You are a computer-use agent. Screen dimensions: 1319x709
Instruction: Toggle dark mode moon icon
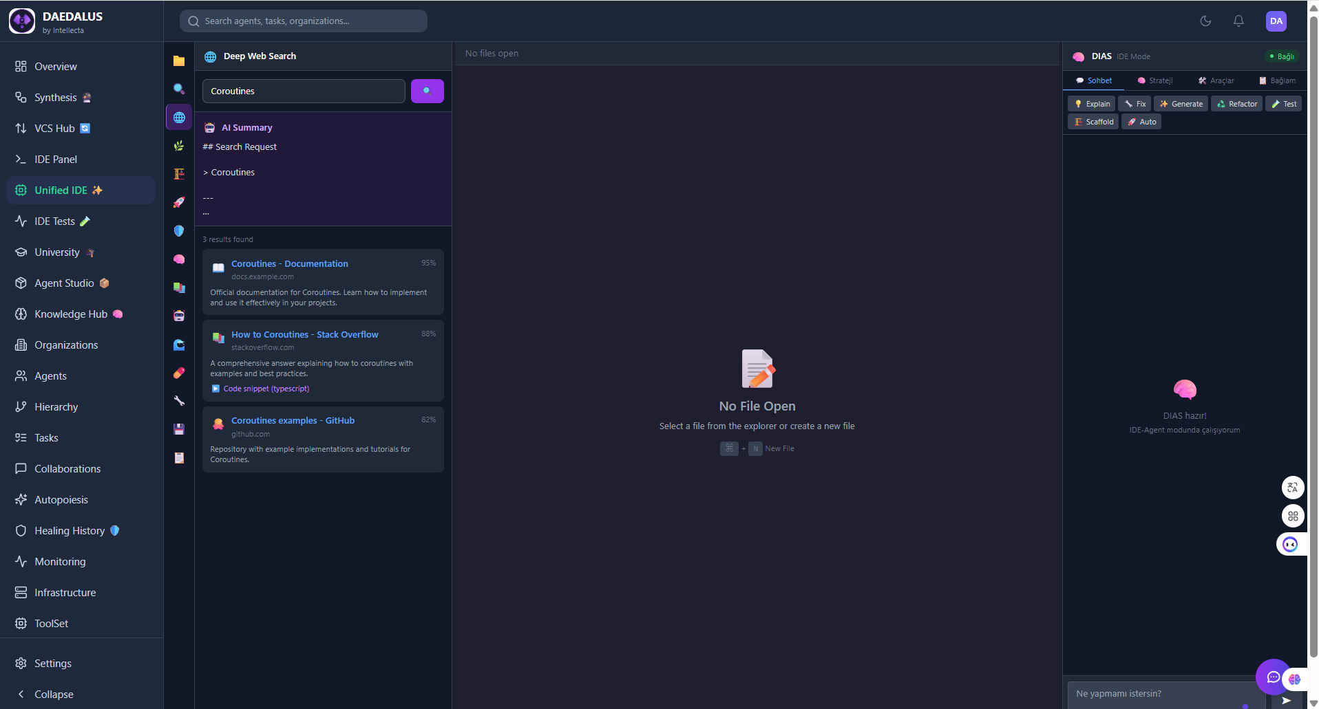1205,21
